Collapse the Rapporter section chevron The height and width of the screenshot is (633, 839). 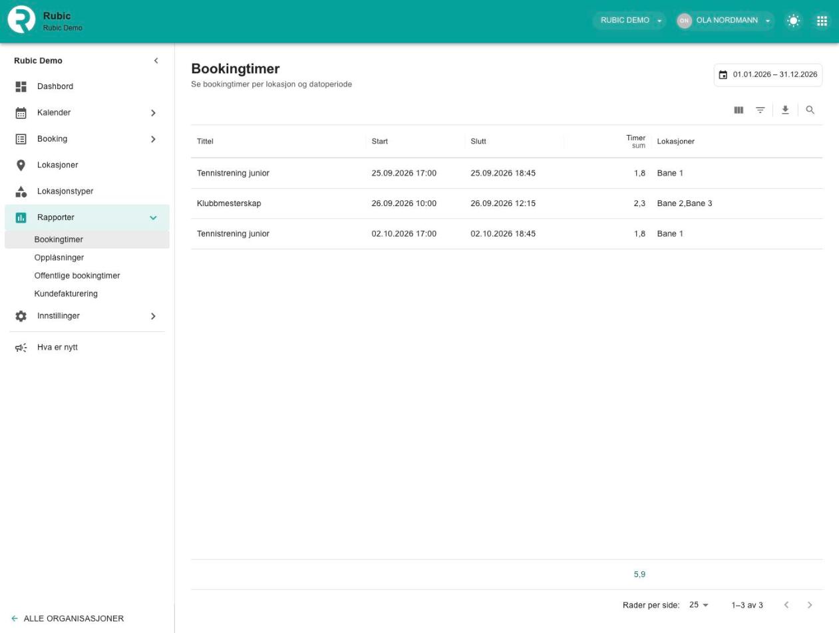click(153, 217)
